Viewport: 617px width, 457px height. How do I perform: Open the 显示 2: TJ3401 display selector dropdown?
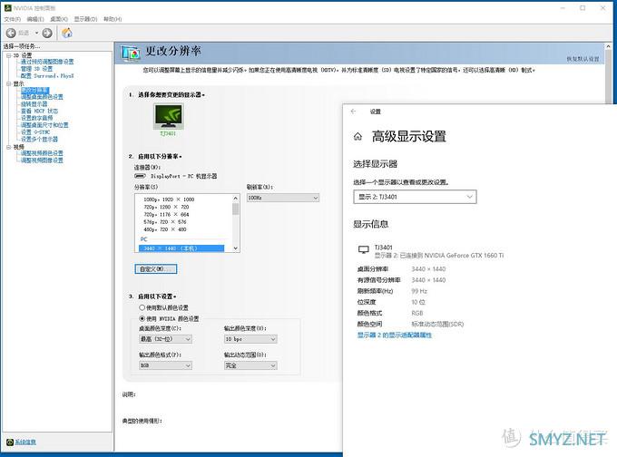[x=416, y=197]
